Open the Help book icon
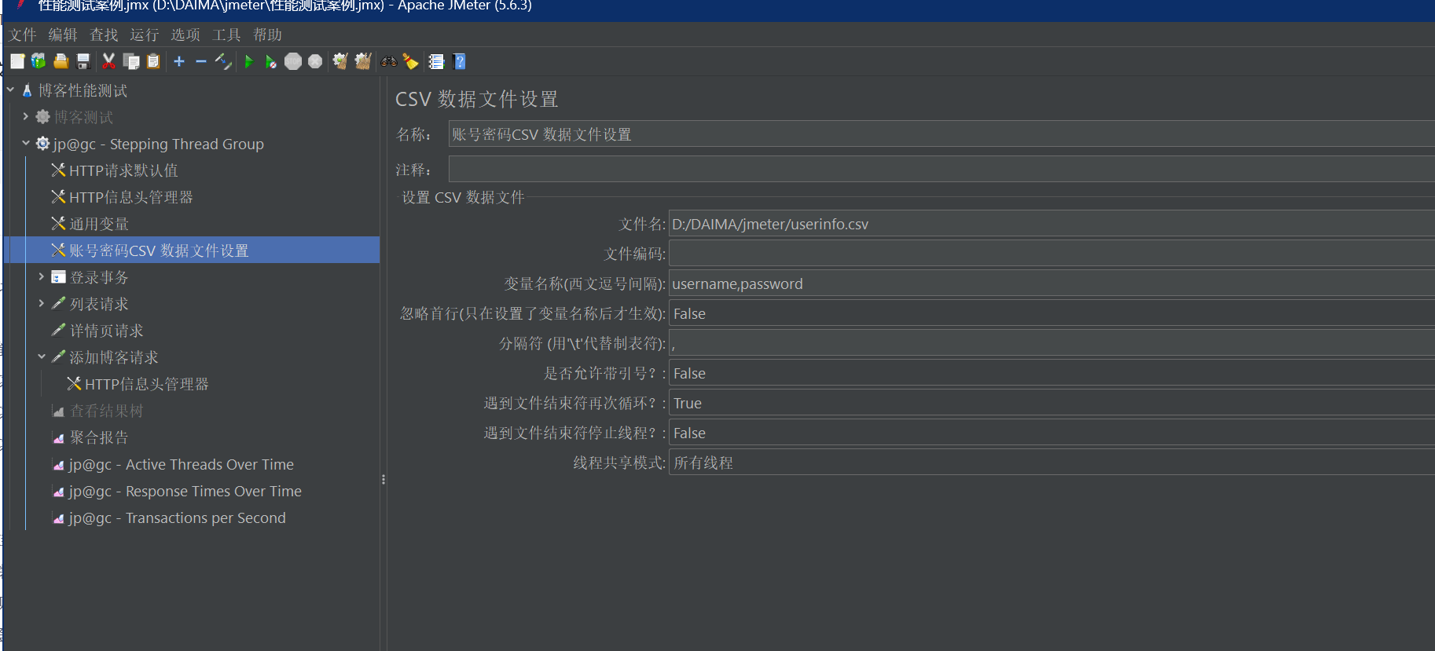1435x651 pixels. [x=460, y=61]
